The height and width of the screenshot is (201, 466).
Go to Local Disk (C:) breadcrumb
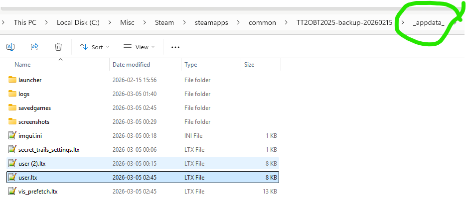pos(78,22)
